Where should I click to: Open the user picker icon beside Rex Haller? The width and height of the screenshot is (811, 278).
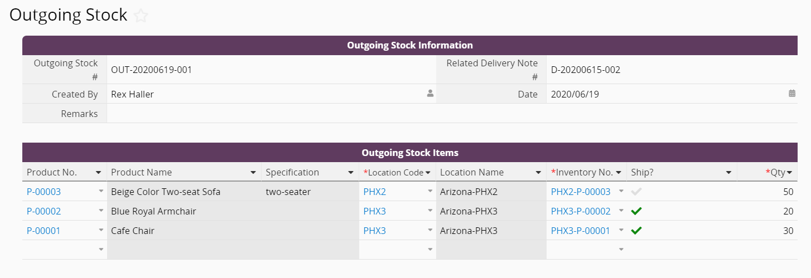click(x=430, y=94)
